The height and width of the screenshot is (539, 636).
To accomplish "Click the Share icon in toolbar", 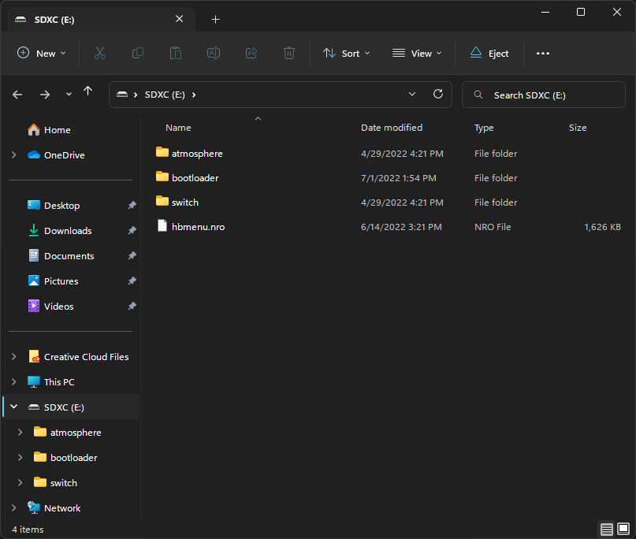I will (251, 53).
